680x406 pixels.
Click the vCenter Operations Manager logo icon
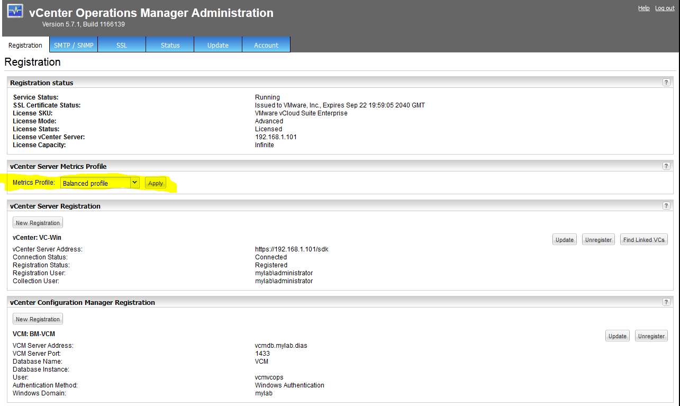(15, 12)
